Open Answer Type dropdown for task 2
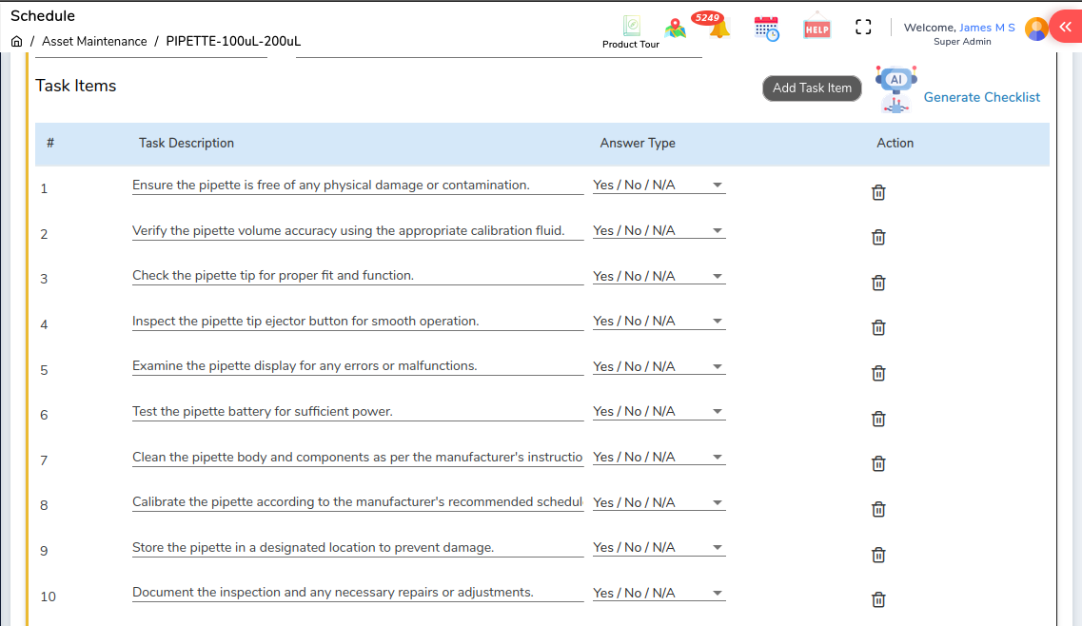1082x626 pixels. click(x=659, y=231)
